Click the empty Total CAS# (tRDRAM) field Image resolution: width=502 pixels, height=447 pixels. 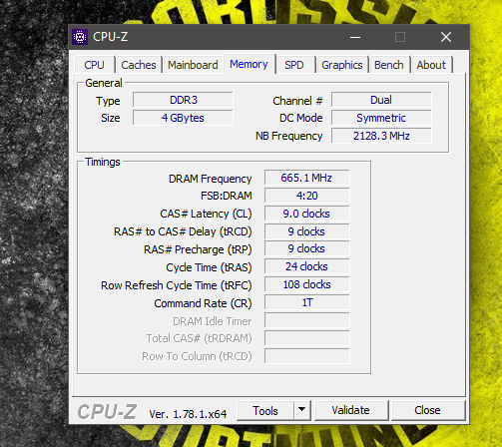[306, 338]
